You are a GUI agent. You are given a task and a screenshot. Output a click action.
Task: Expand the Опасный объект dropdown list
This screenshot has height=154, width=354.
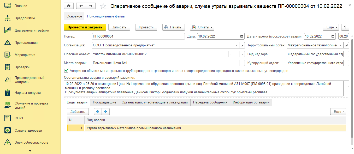point(231,54)
